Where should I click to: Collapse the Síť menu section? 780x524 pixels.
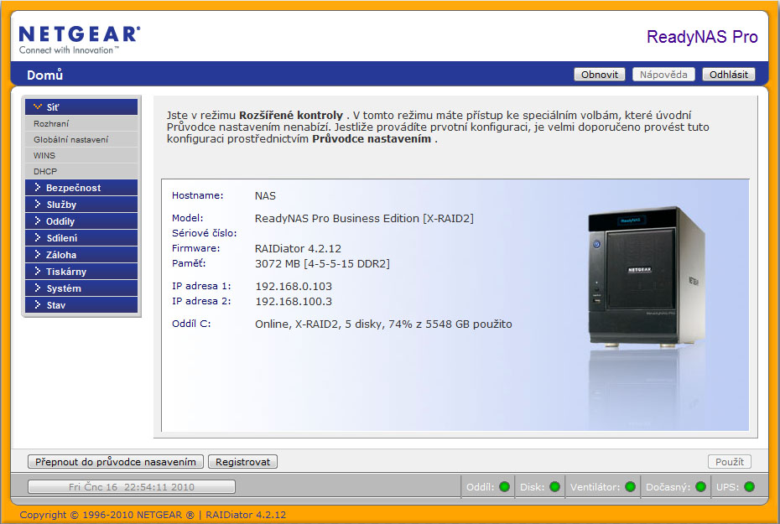[81, 106]
